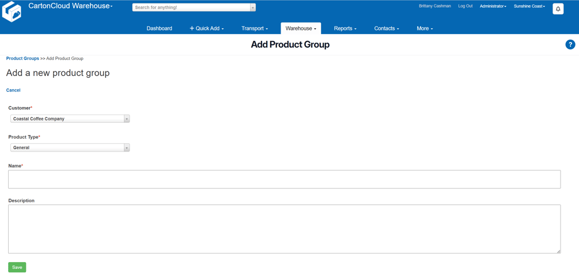Screen dimensions: 579x277
Task: Click the search bar dropdown arrow
Action: (x=253, y=7)
